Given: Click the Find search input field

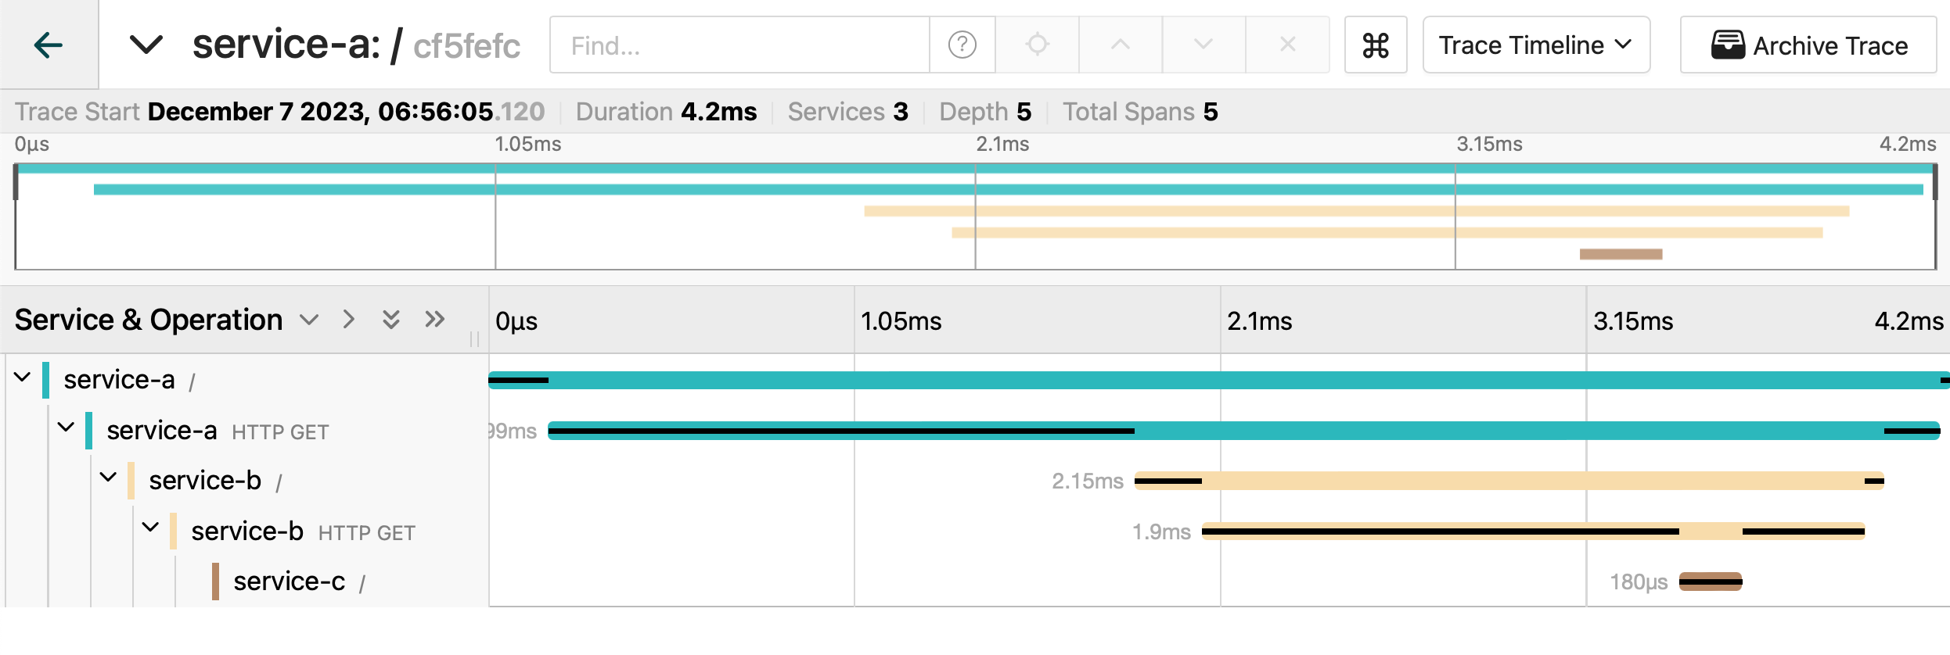Looking at the screenshot, I should (x=739, y=45).
